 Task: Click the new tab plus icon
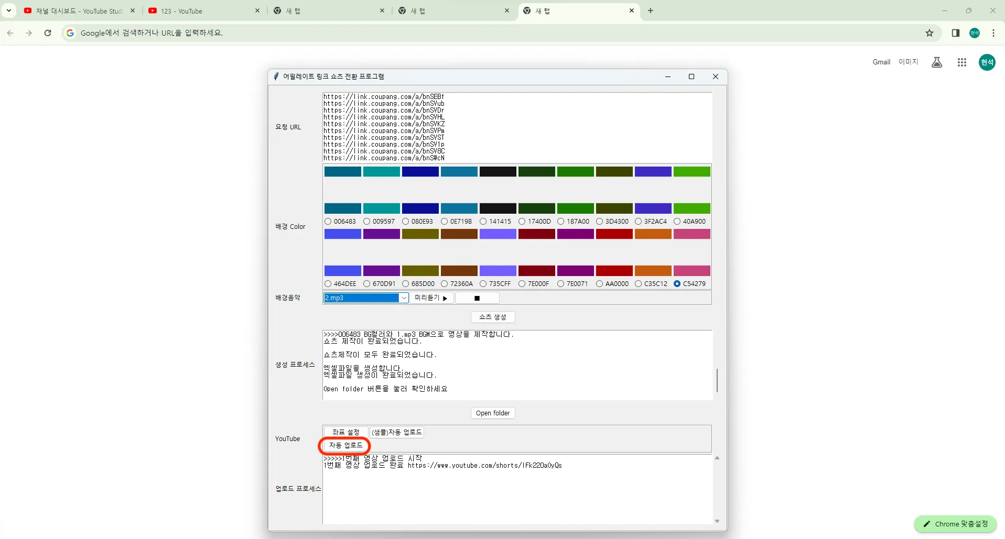[651, 10]
